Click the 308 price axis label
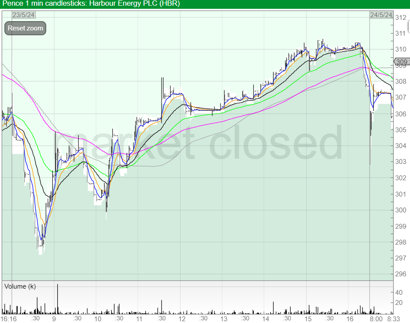The height and width of the screenshot is (323, 410). click(x=401, y=82)
